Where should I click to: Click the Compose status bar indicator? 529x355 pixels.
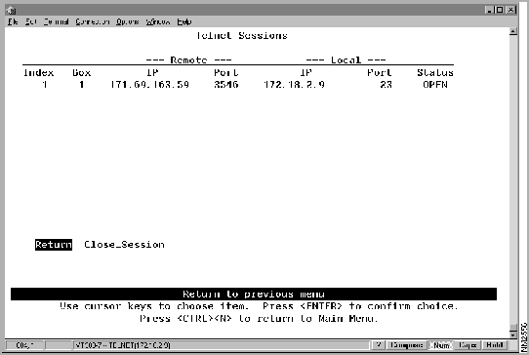coord(407,345)
